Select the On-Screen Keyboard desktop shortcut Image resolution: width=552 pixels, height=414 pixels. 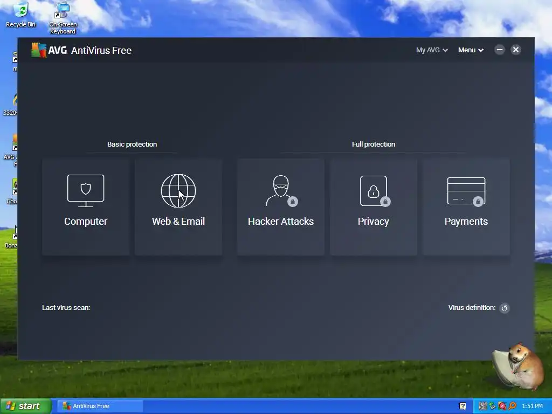(x=63, y=18)
